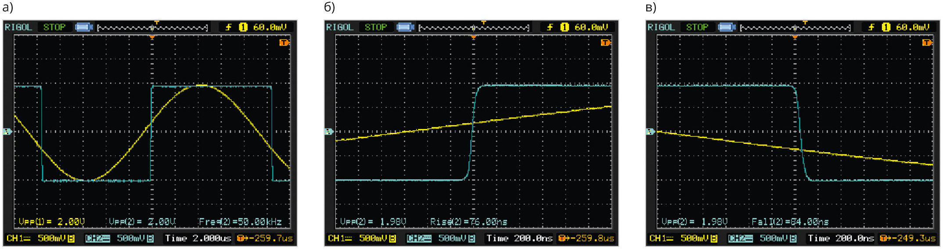The height and width of the screenshot is (250, 943).
Task: Click the Vpp(1)=2.00V readout in panel а
Action: tap(51, 222)
